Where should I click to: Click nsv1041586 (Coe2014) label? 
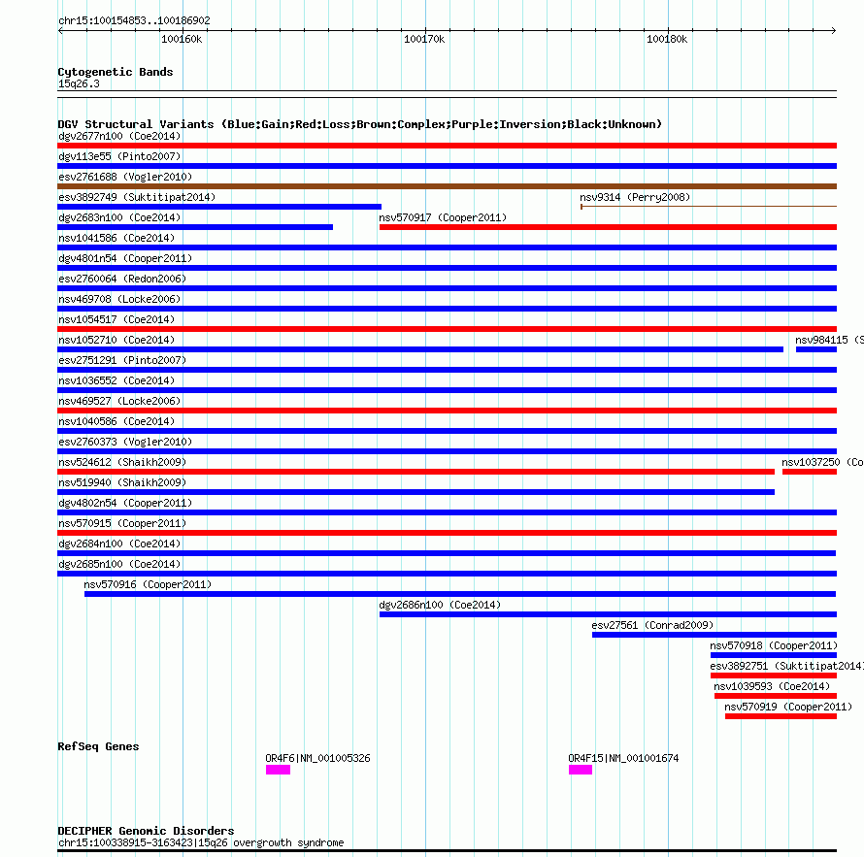116,238
